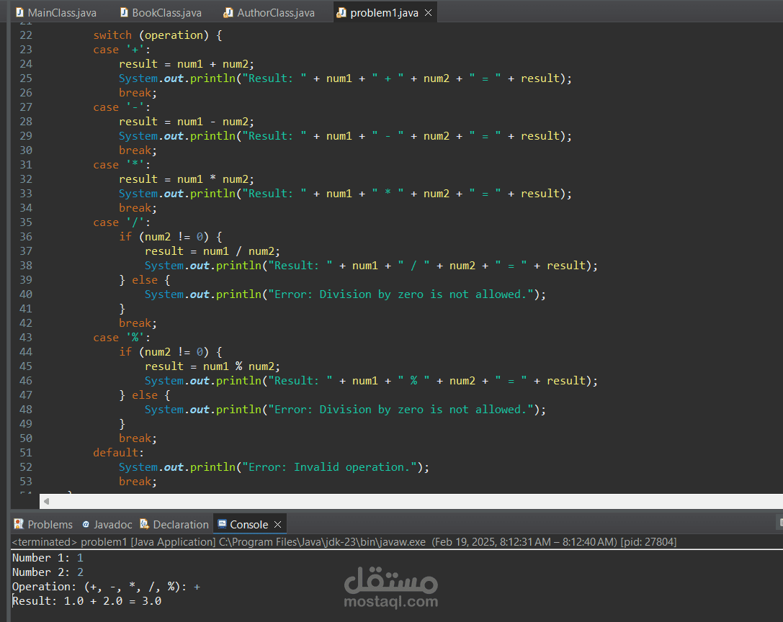Click the 'Operation: (+, -, *, /, %): +' console line
Viewport: 783px width, 622px height.
[106, 587]
